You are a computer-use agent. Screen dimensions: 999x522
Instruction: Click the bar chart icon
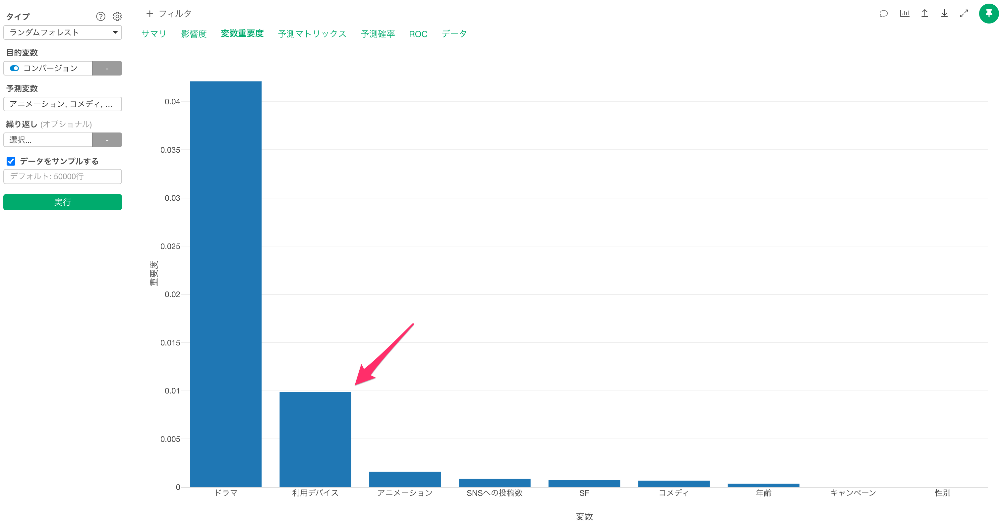[x=905, y=14]
